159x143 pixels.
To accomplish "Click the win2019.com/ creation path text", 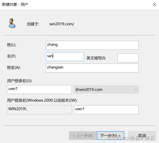I will (x=62, y=24).
